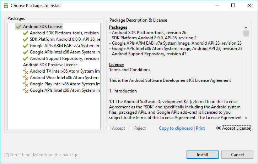This screenshot has width=258, height=164.
Task: Click the checkmark icon for Google APIs ARM EABI v7a
Action: [x=25, y=46]
